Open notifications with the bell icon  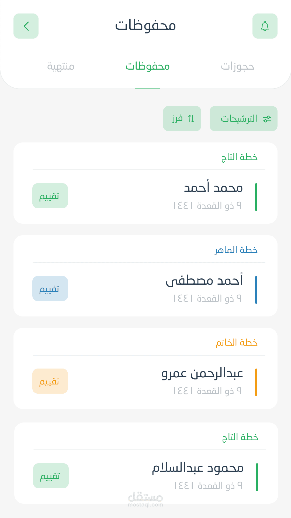point(265,26)
